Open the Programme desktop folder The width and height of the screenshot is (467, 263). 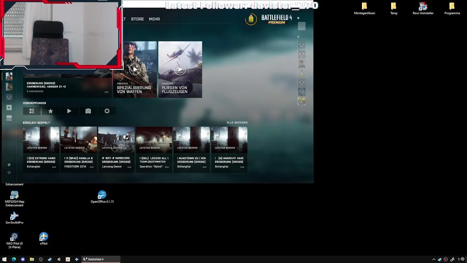point(452,9)
